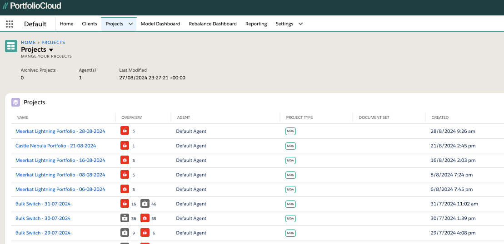Click MDA badge in Meerkat 16-08-2024 row
Image resolution: width=504 pixels, height=244 pixels.
coord(290,160)
